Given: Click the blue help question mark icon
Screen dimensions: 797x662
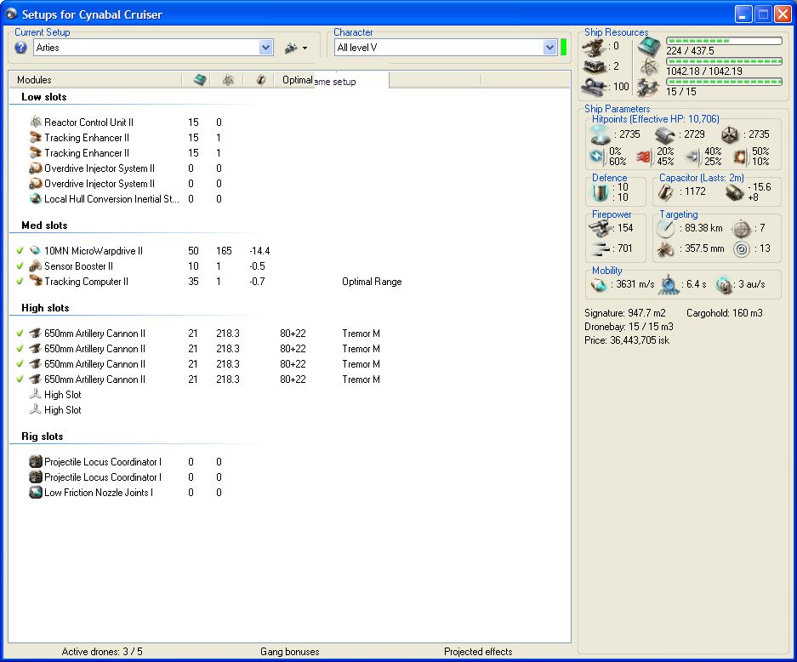Looking at the screenshot, I should tap(21, 48).
